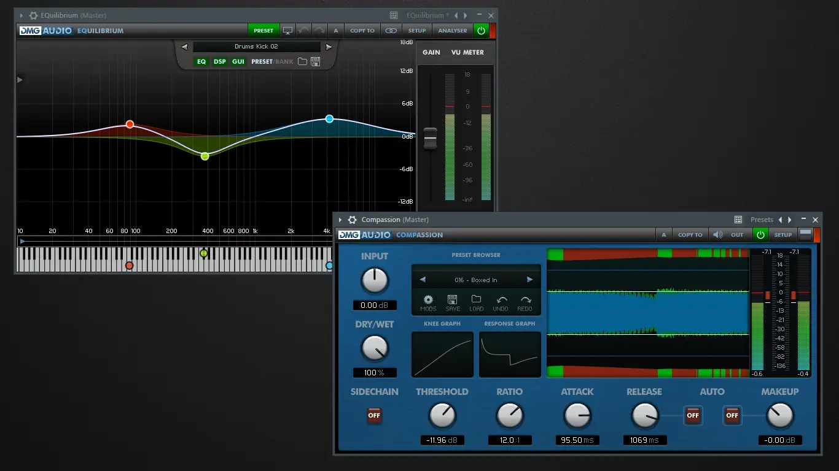
Task: Open the PRESET tab in EQuilibrium
Action: point(263,31)
